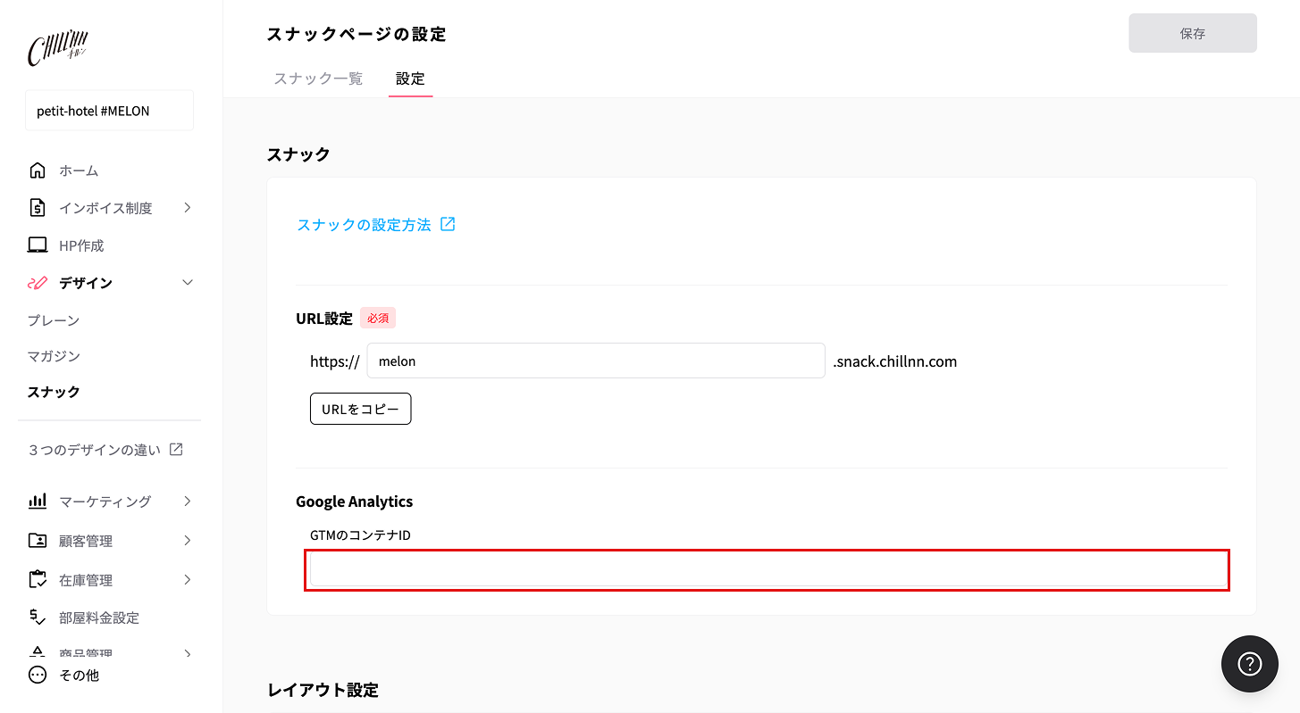Click the Home house icon

point(38,170)
